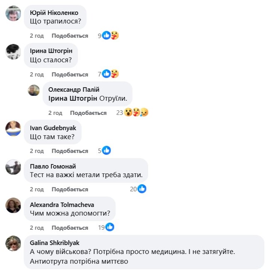This screenshot has height=270, width=266.
Task: Click Подобається under Олександр Палій's reply
Action: (x=89, y=113)
